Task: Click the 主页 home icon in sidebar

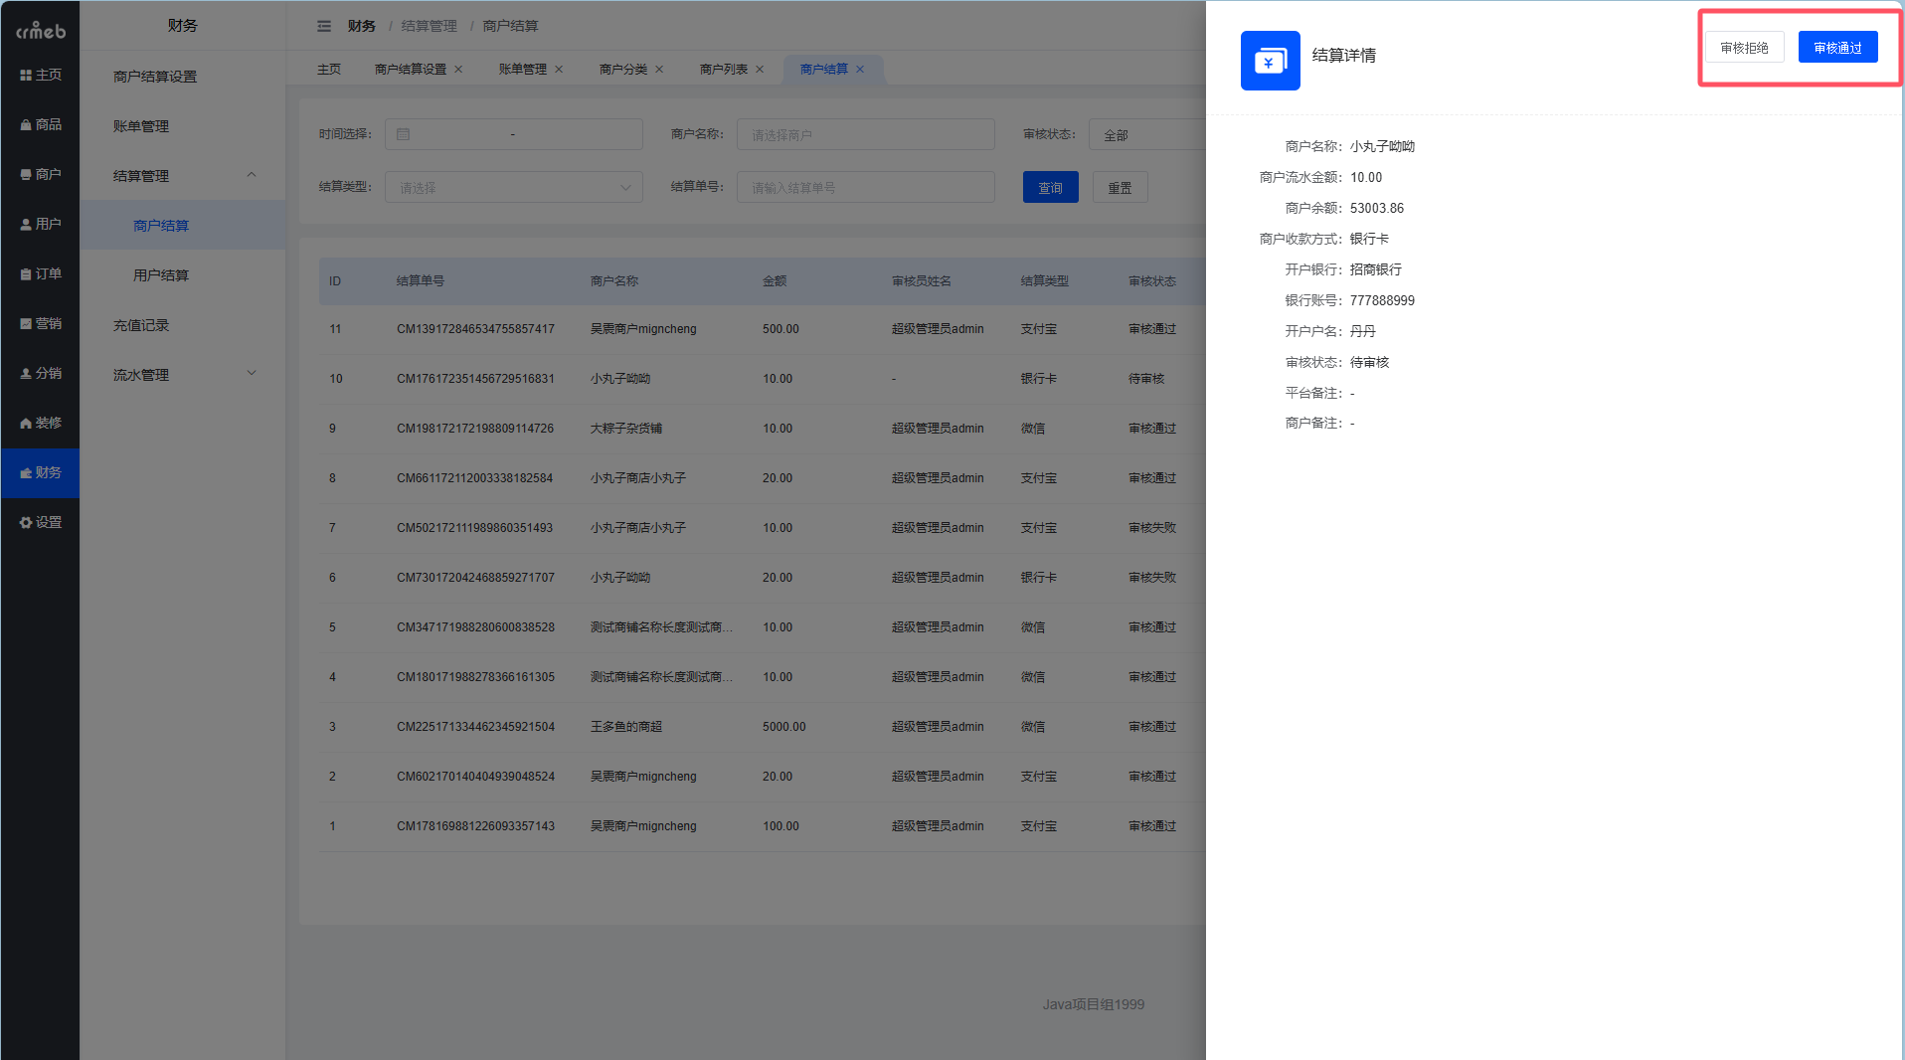Action: pos(26,76)
